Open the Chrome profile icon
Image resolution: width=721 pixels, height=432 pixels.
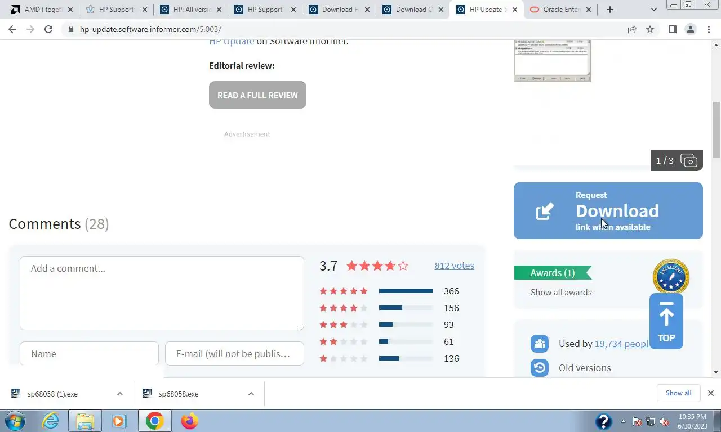tap(690, 29)
